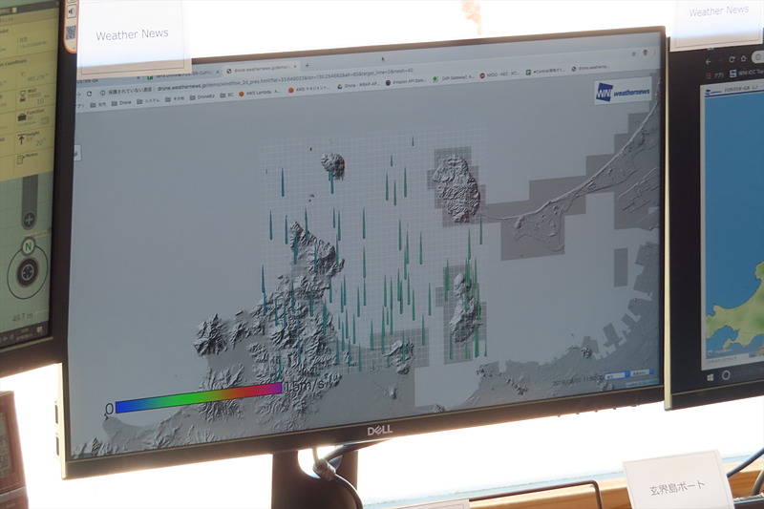Click the reload icon on right monitor browser
Viewport: 764px width, 509px height.
(732, 60)
